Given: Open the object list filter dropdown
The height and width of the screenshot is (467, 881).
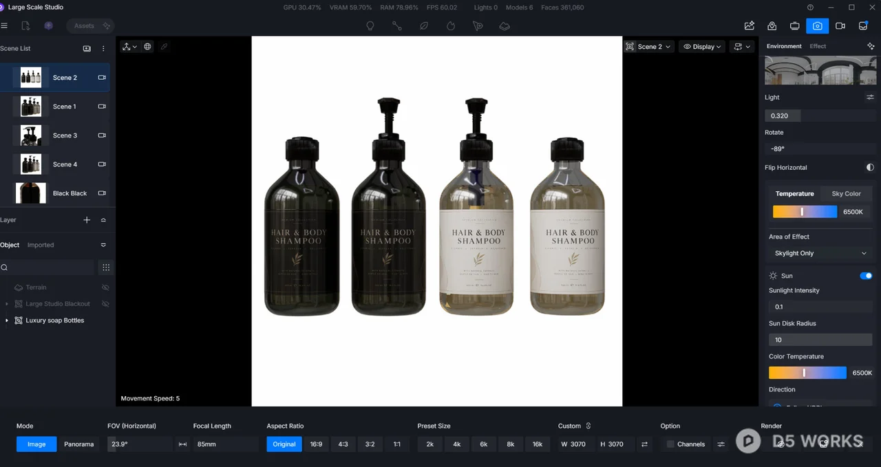Looking at the screenshot, I should tap(103, 245).
